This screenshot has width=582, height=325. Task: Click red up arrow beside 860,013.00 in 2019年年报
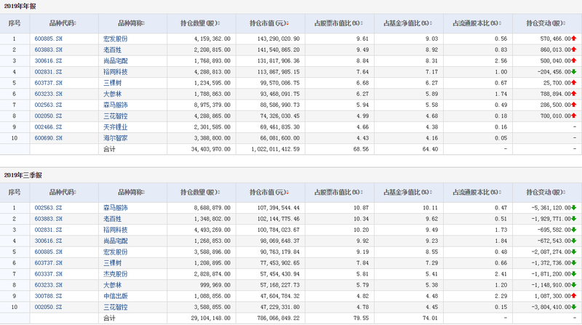point(574,49)
